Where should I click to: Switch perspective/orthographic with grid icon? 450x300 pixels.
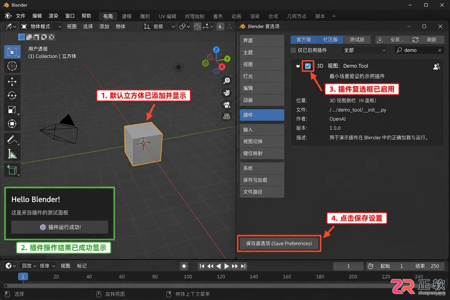pyautogui.click(x=227, y=117)
